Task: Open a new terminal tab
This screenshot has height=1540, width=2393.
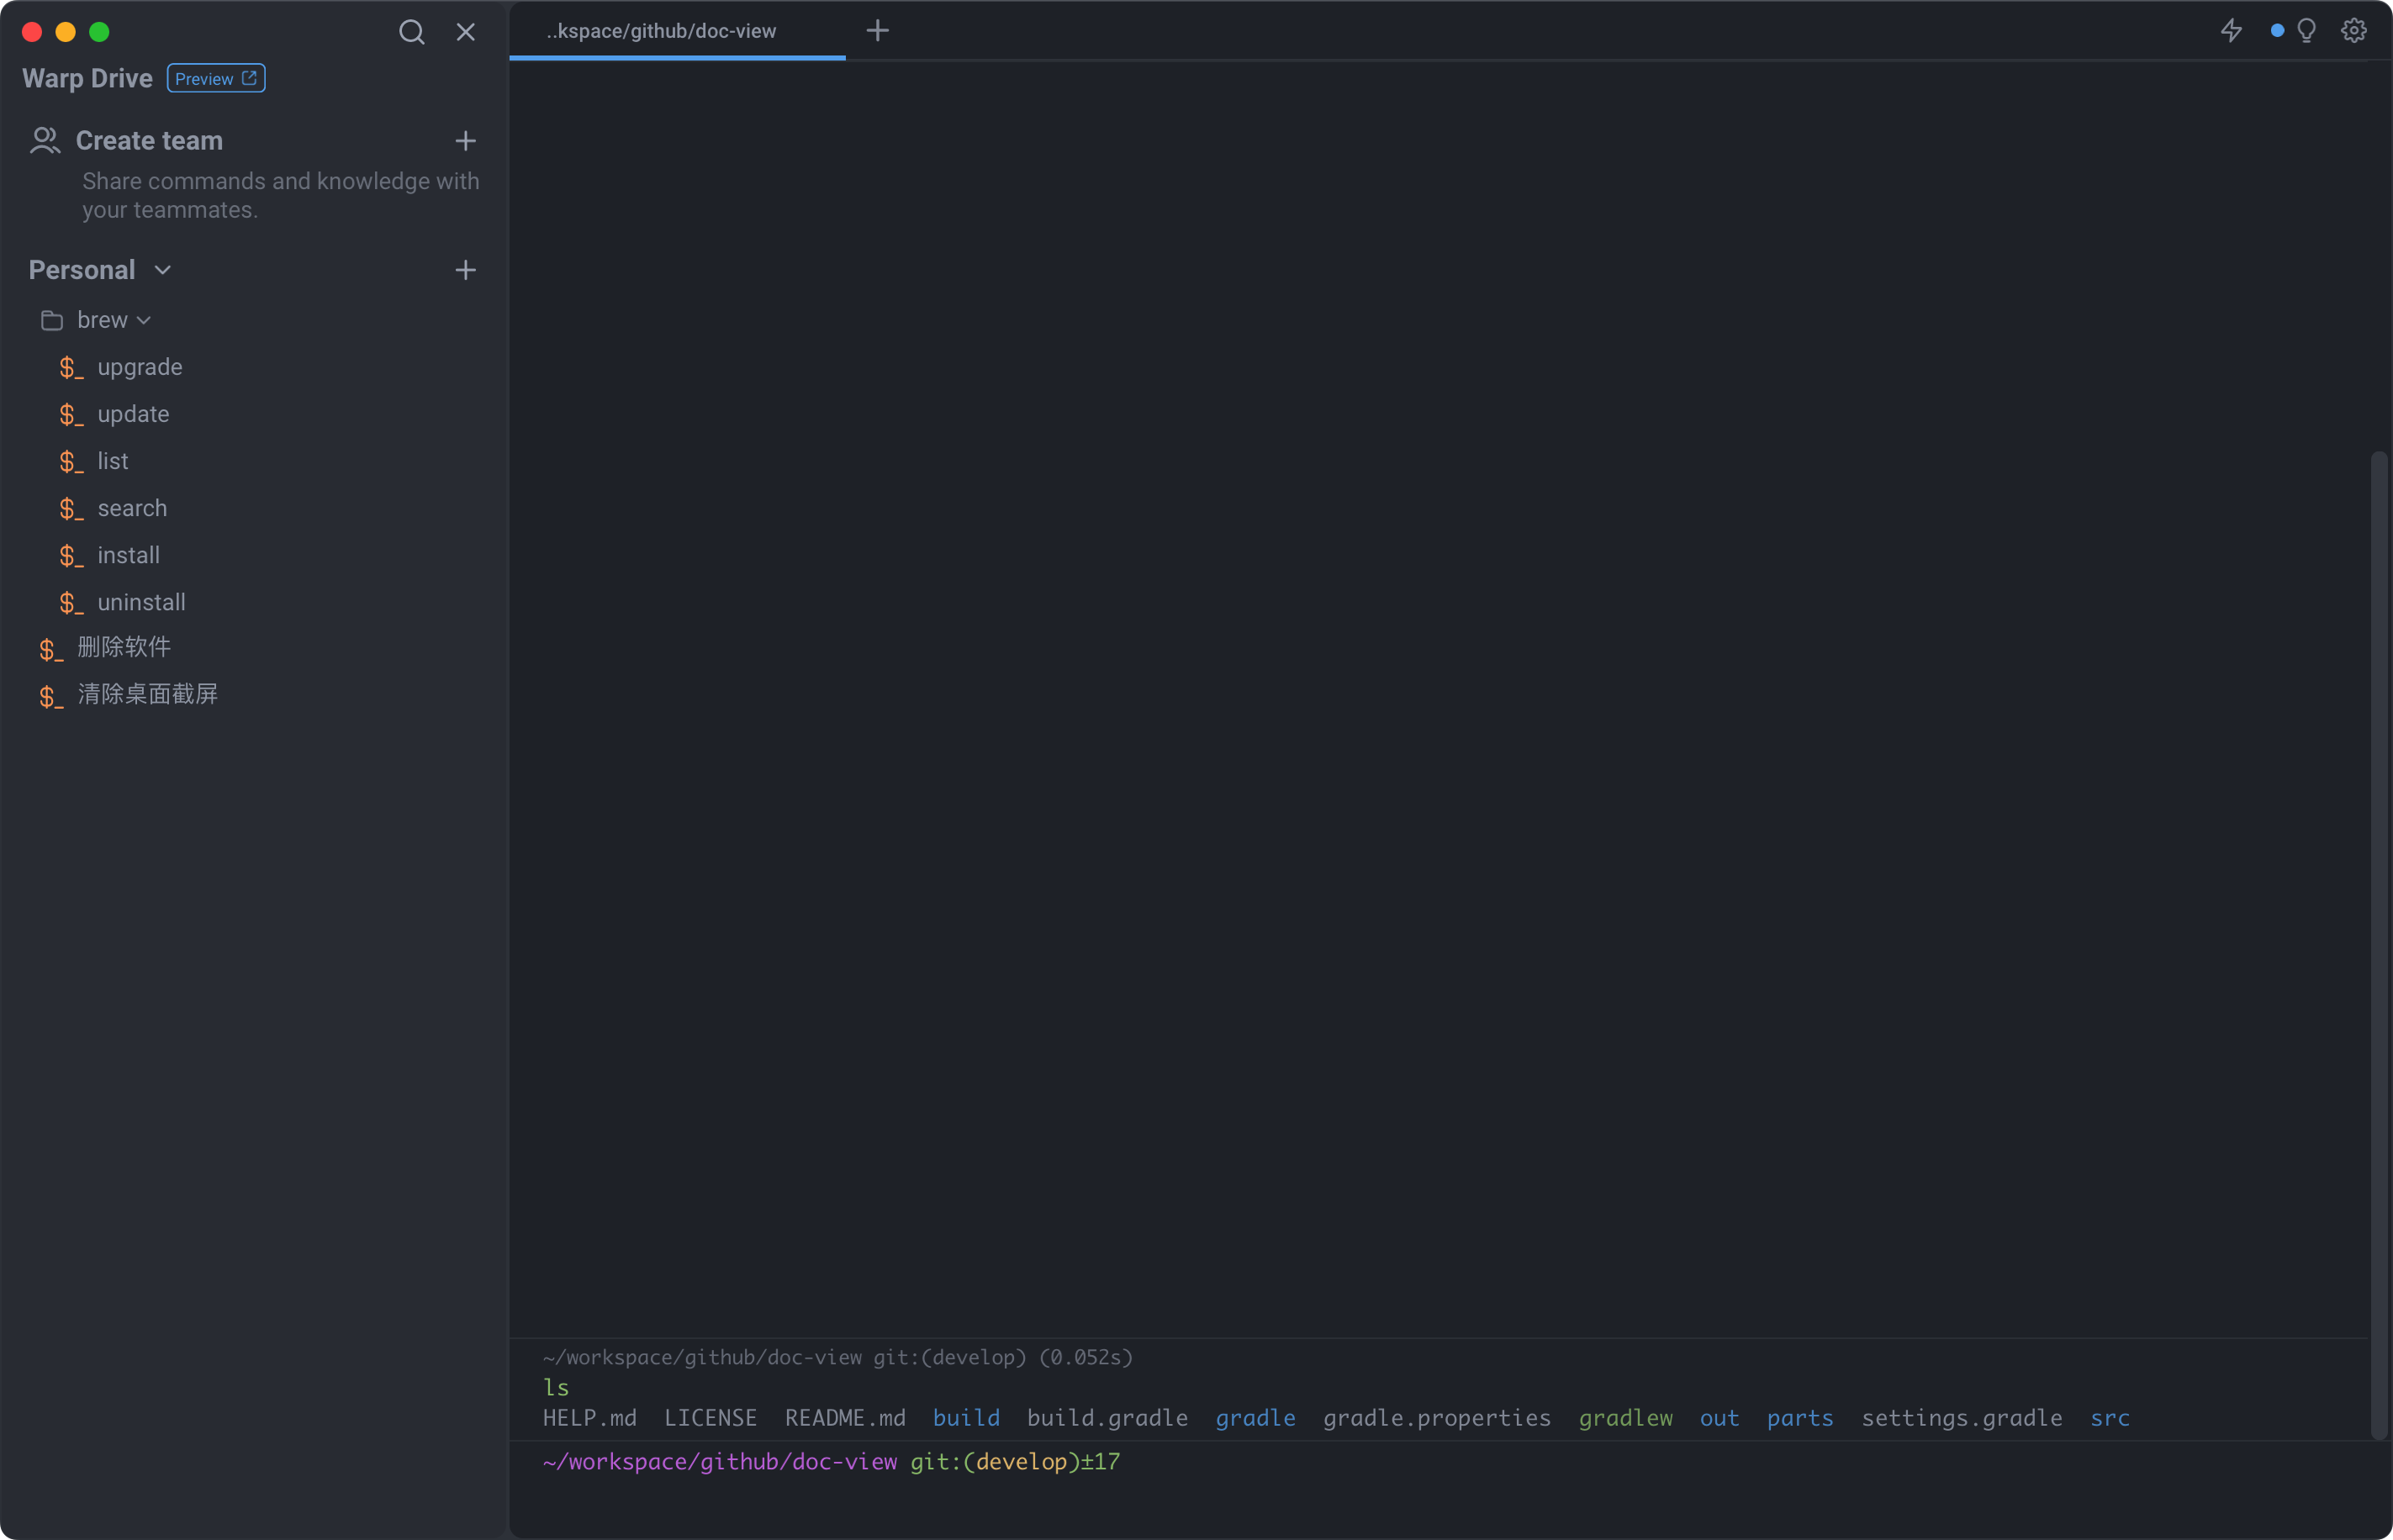Action: [x=877, y=31]
